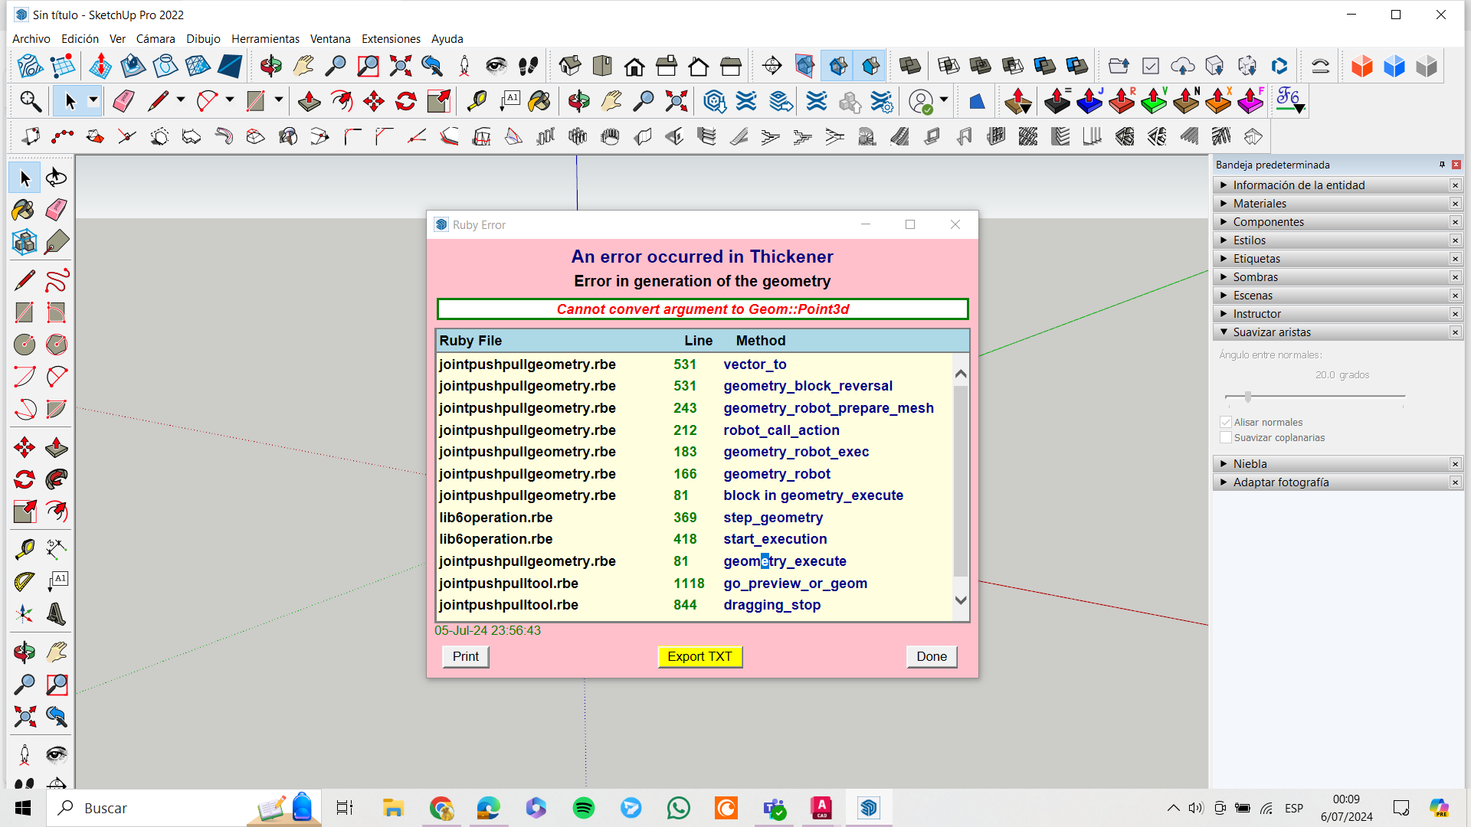
Task: Select the Orbit tool in left toolbar
Action: coord(24,652)
